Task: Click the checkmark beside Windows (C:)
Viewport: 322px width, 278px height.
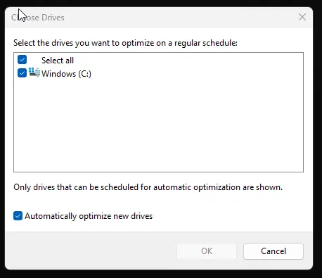Action: (x=22, y=72)
